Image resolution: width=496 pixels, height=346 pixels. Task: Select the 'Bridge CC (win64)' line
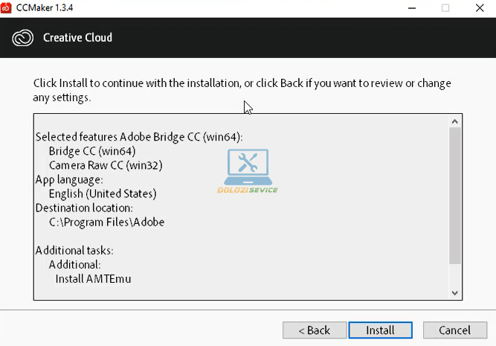pos(92,151)
